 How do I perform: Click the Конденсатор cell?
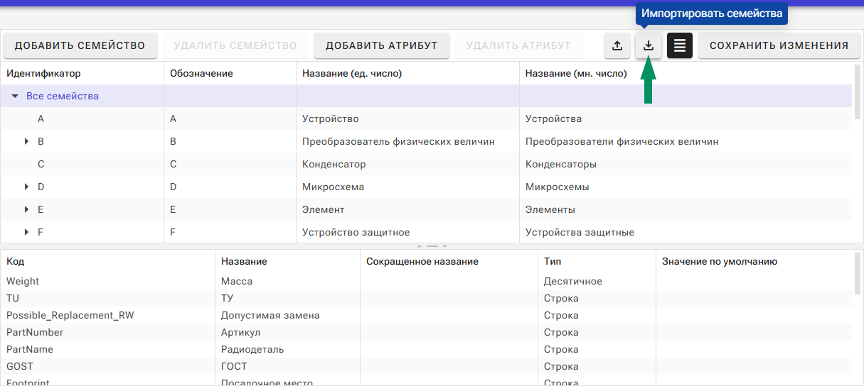click(x=407, y=164)
